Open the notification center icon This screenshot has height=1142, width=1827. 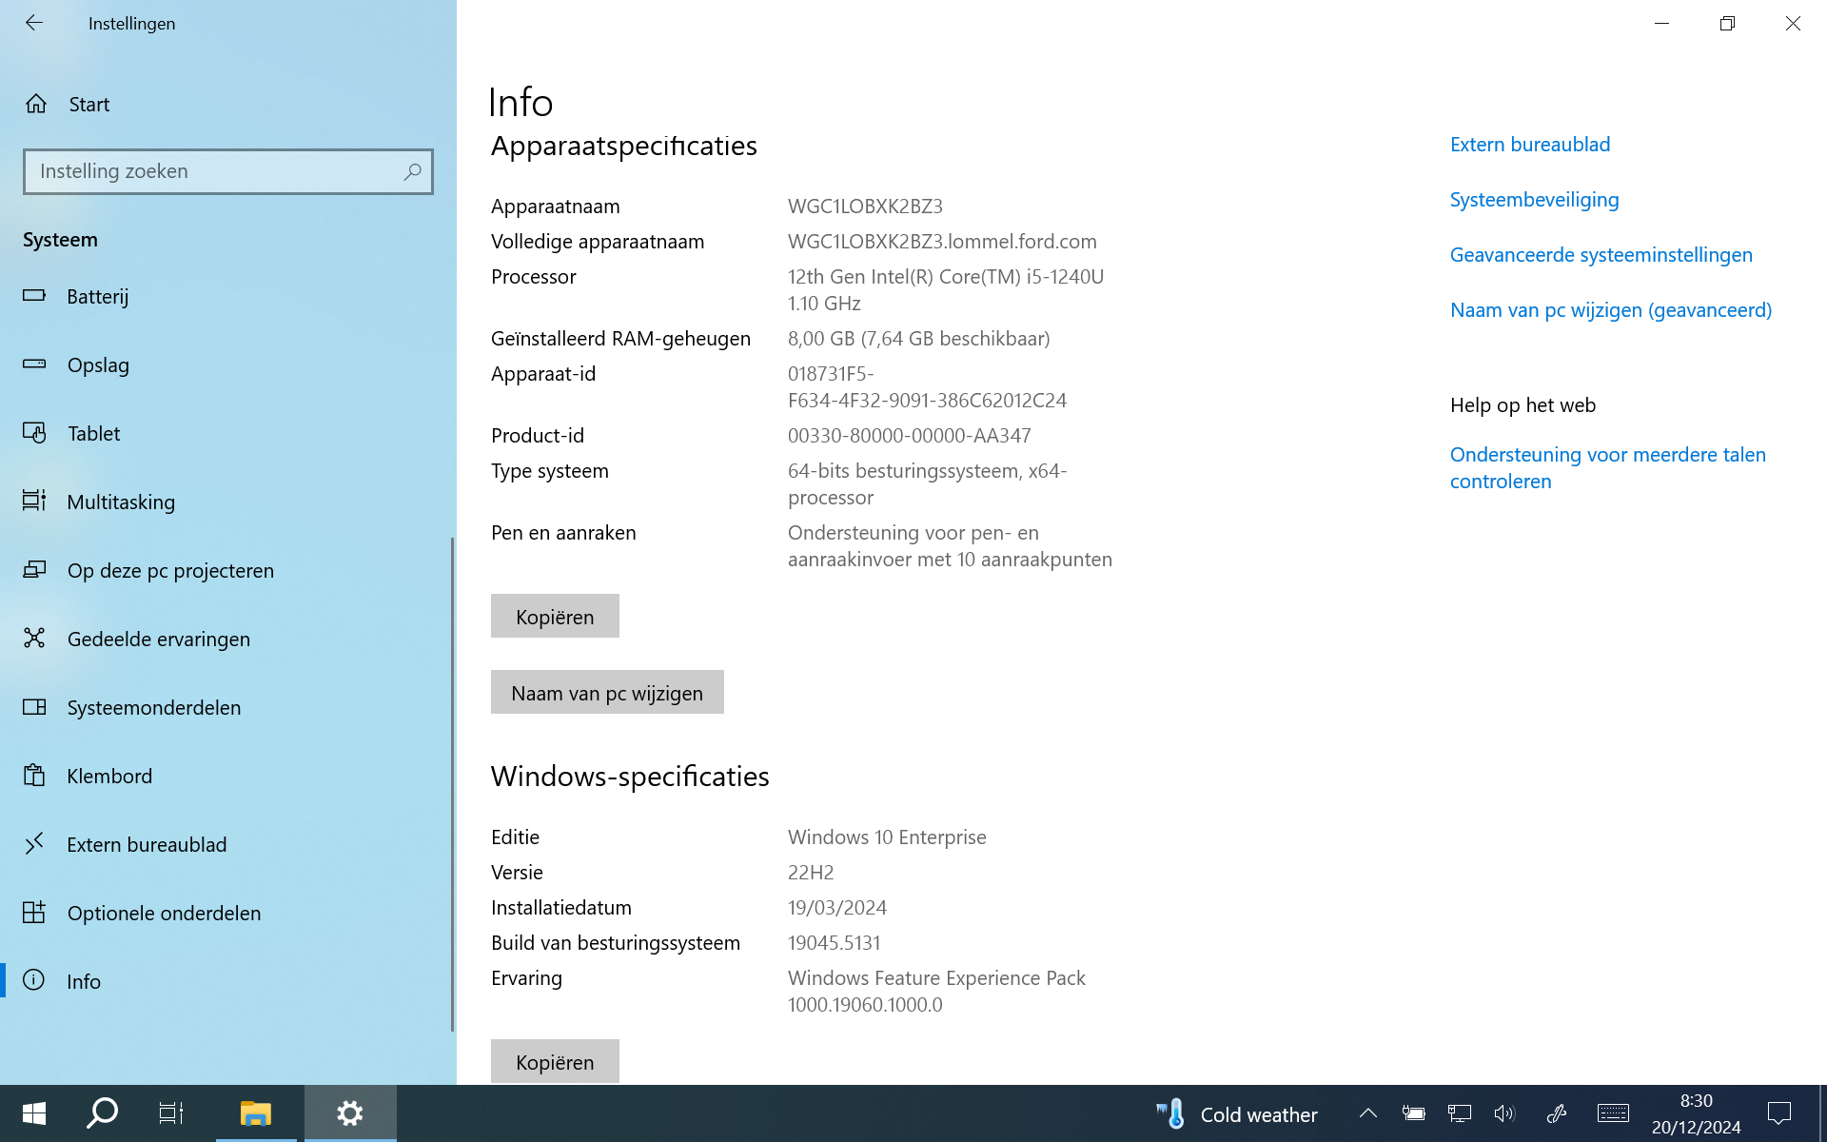(x=1778, y=1113)
